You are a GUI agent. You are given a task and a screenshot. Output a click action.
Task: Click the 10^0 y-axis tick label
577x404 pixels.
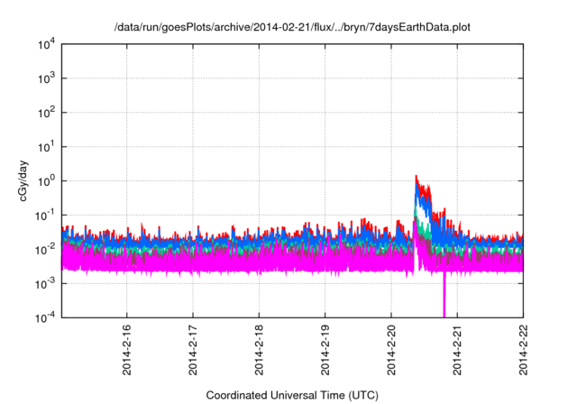click(x=47, y=181)
